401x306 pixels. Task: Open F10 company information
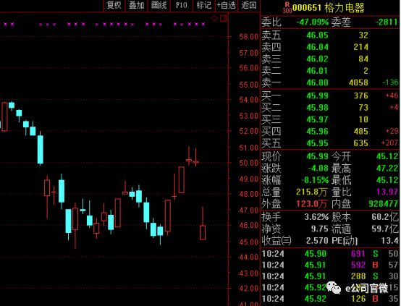(181, 5)
